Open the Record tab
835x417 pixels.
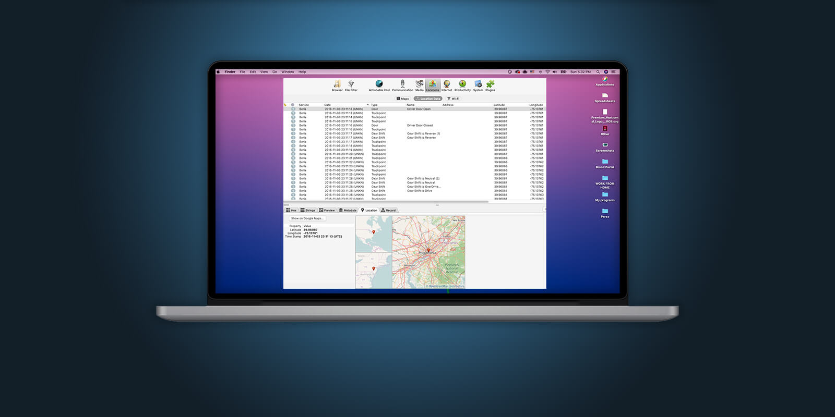tap(388, 210)
